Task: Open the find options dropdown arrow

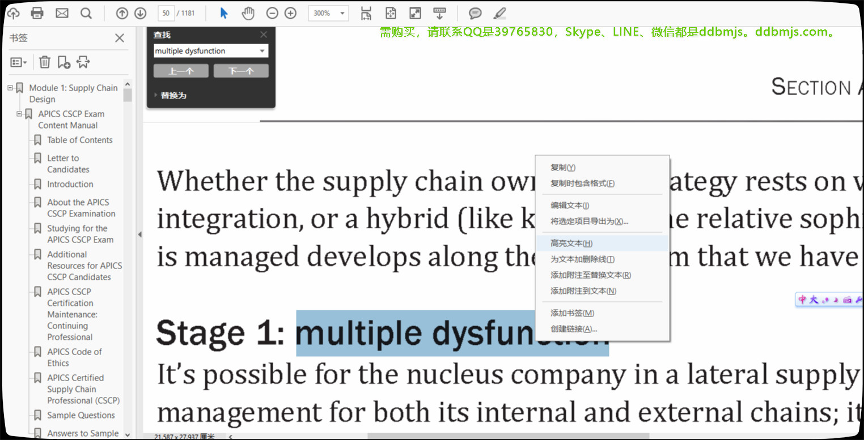Action: tap(262, 51)
